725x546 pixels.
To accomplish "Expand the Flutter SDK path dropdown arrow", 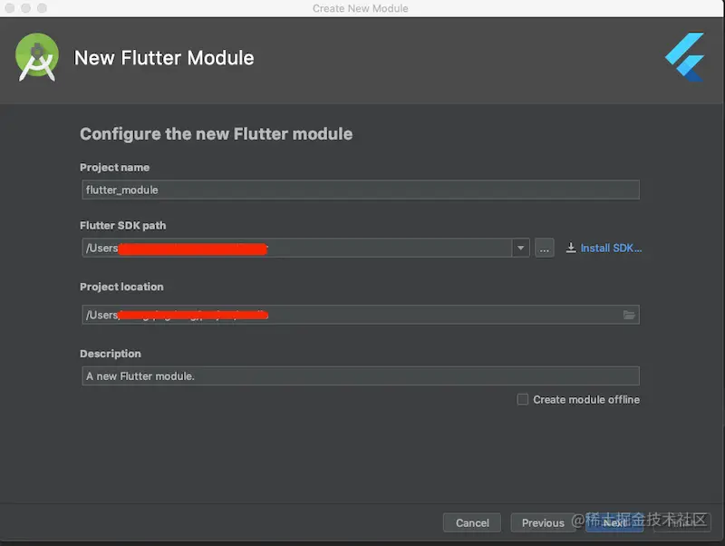I will pos(520,248).
